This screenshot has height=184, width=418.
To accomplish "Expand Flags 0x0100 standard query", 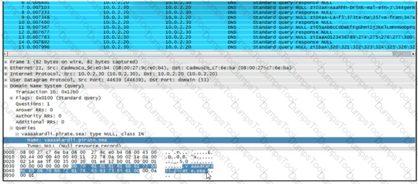I will pos(12,98).
